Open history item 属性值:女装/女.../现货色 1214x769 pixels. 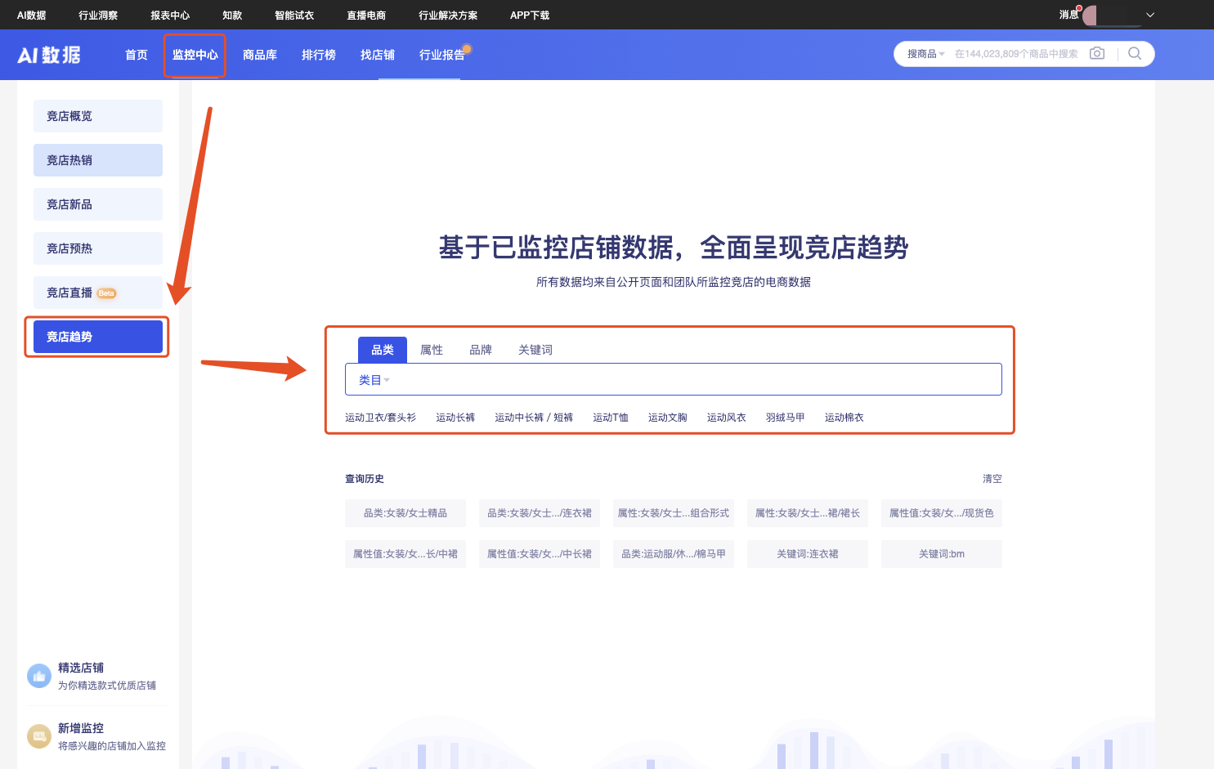[x=942, y=513]
